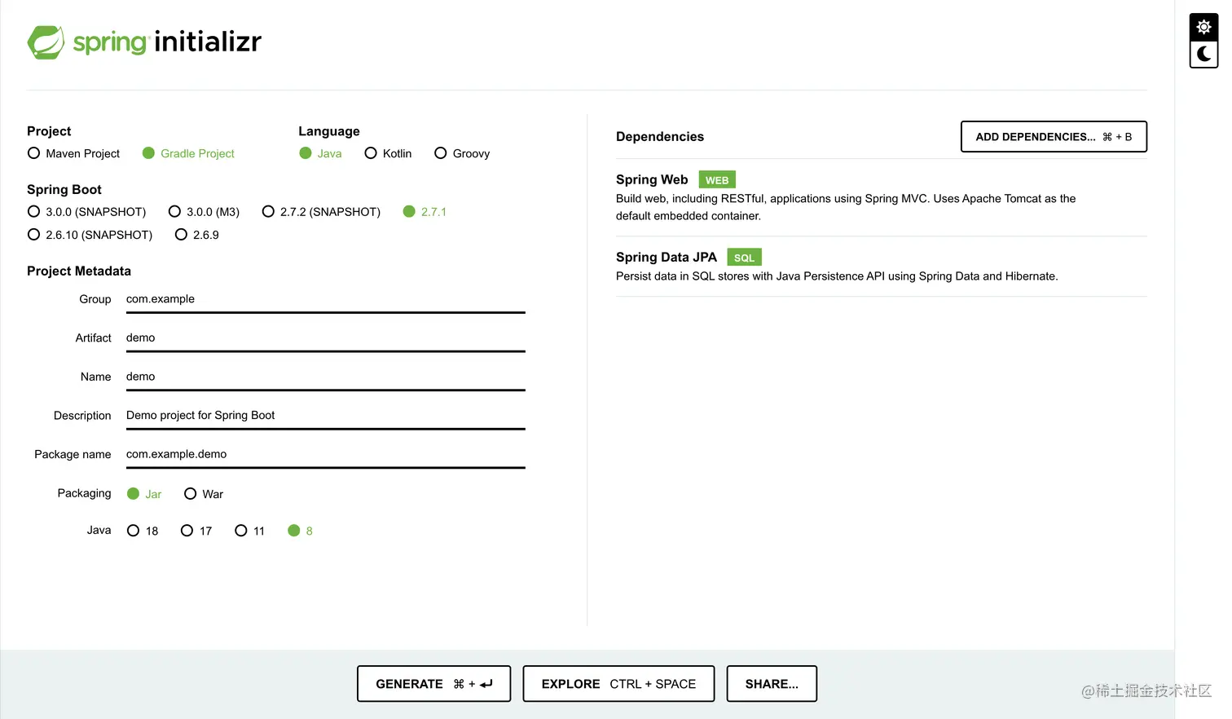Click the Spring Data JPA description text
The height and width of the screenshot is (719, 1232).
point(837,276)
